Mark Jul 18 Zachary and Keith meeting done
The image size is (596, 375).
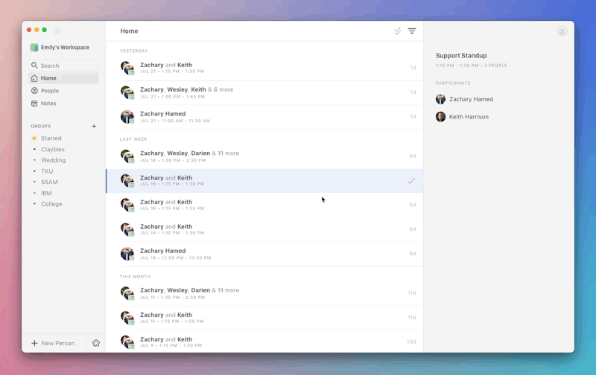pos(411,180)
